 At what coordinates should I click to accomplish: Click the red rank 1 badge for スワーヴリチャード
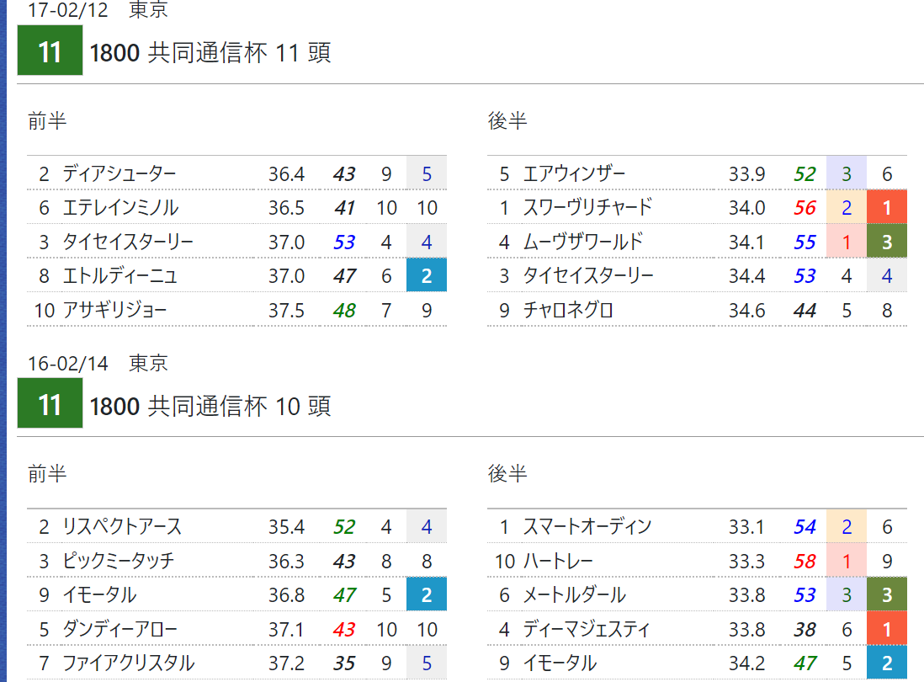pos(887,207)
